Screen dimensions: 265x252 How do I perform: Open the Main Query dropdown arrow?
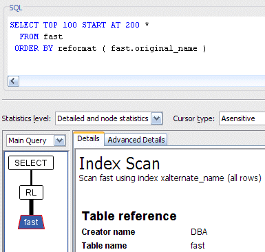(60, 140)
